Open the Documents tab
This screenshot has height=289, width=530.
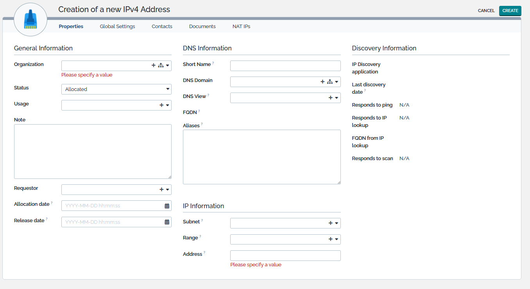tap(202, 27)
